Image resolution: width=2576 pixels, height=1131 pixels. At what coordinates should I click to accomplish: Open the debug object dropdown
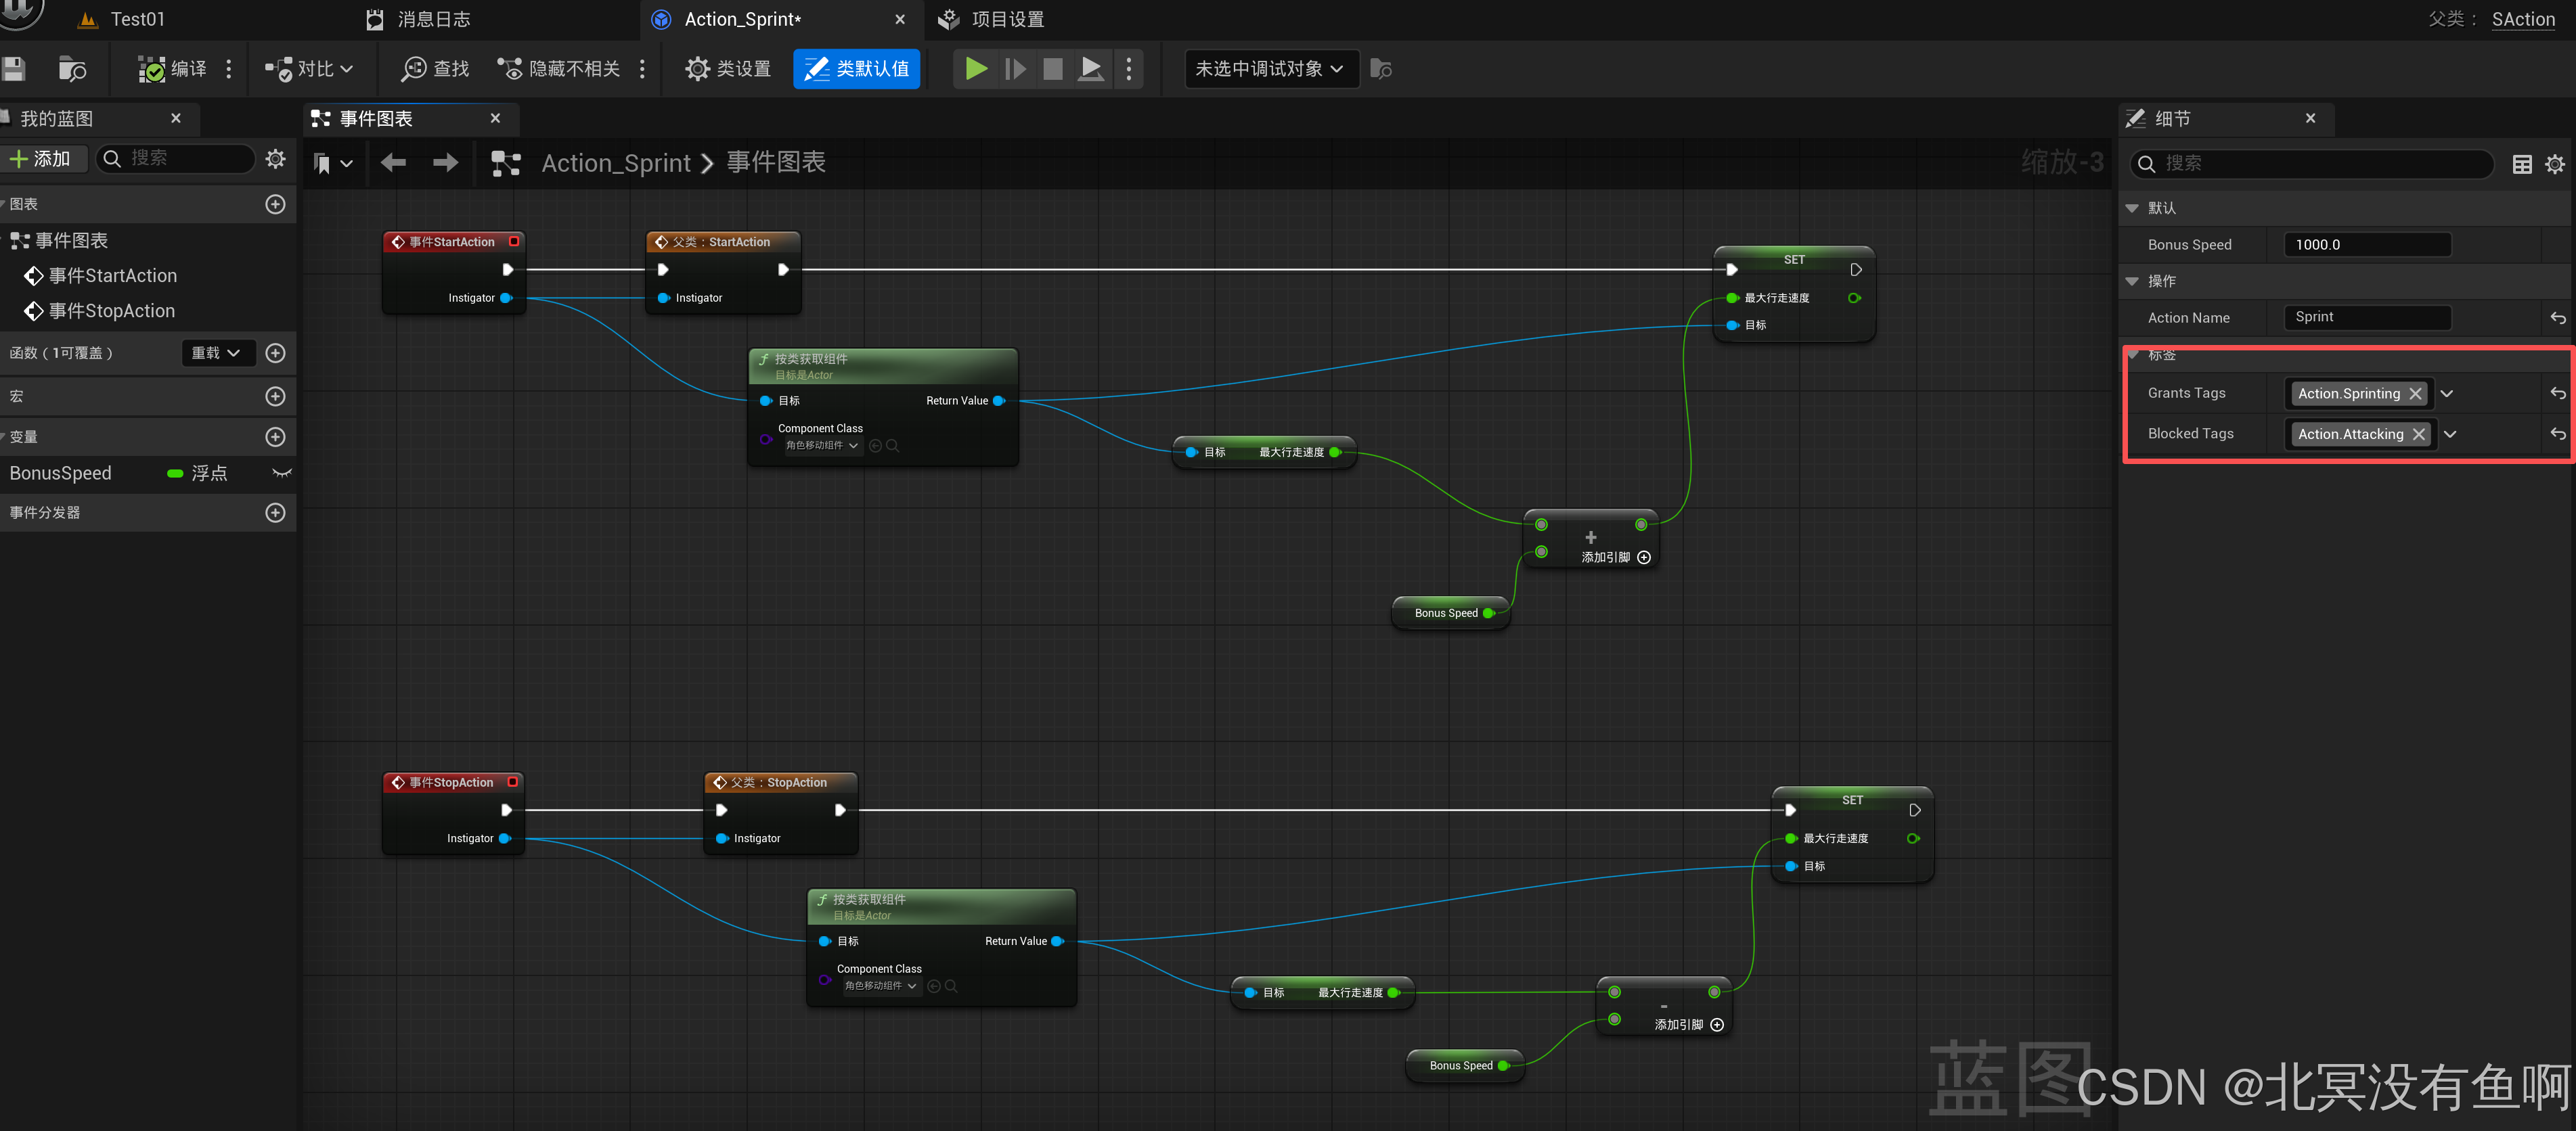(1270, 69)
